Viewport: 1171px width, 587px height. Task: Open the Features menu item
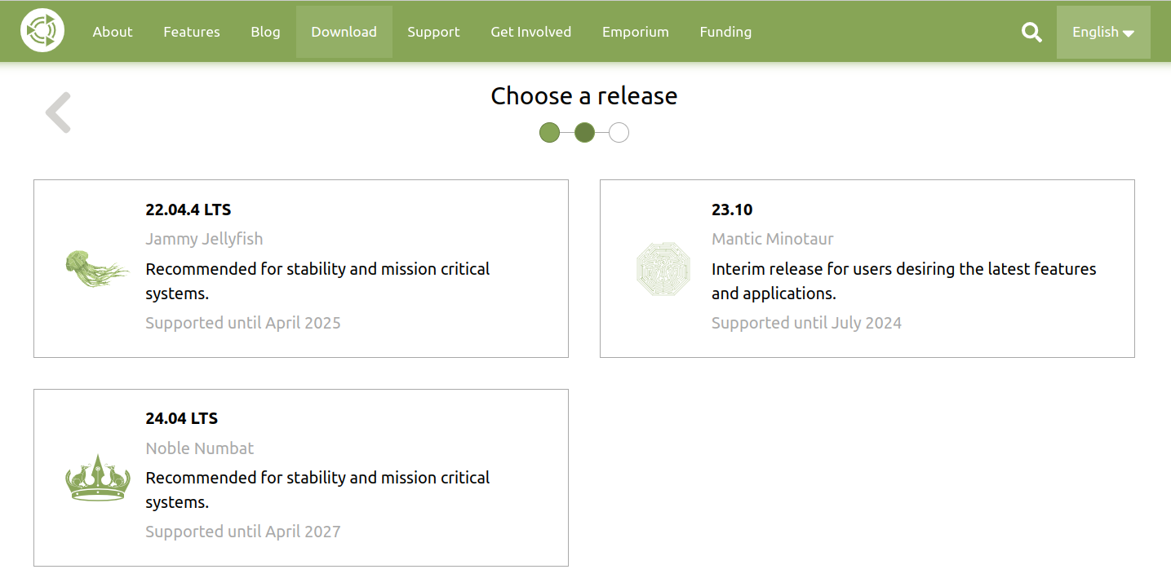192,32
